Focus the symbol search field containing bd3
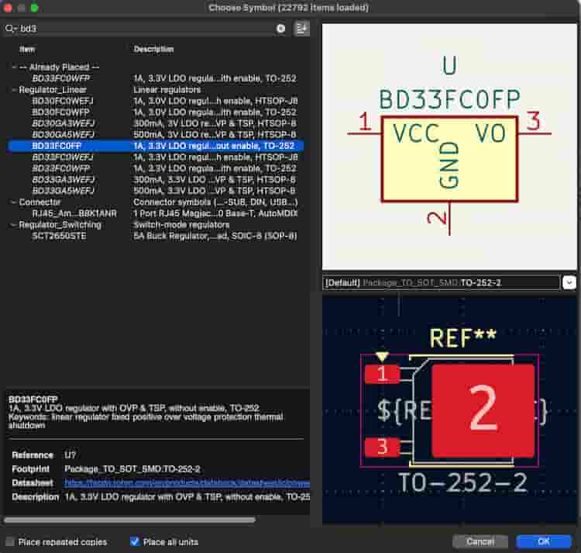The image size is (581, 553). coord(146,29)
